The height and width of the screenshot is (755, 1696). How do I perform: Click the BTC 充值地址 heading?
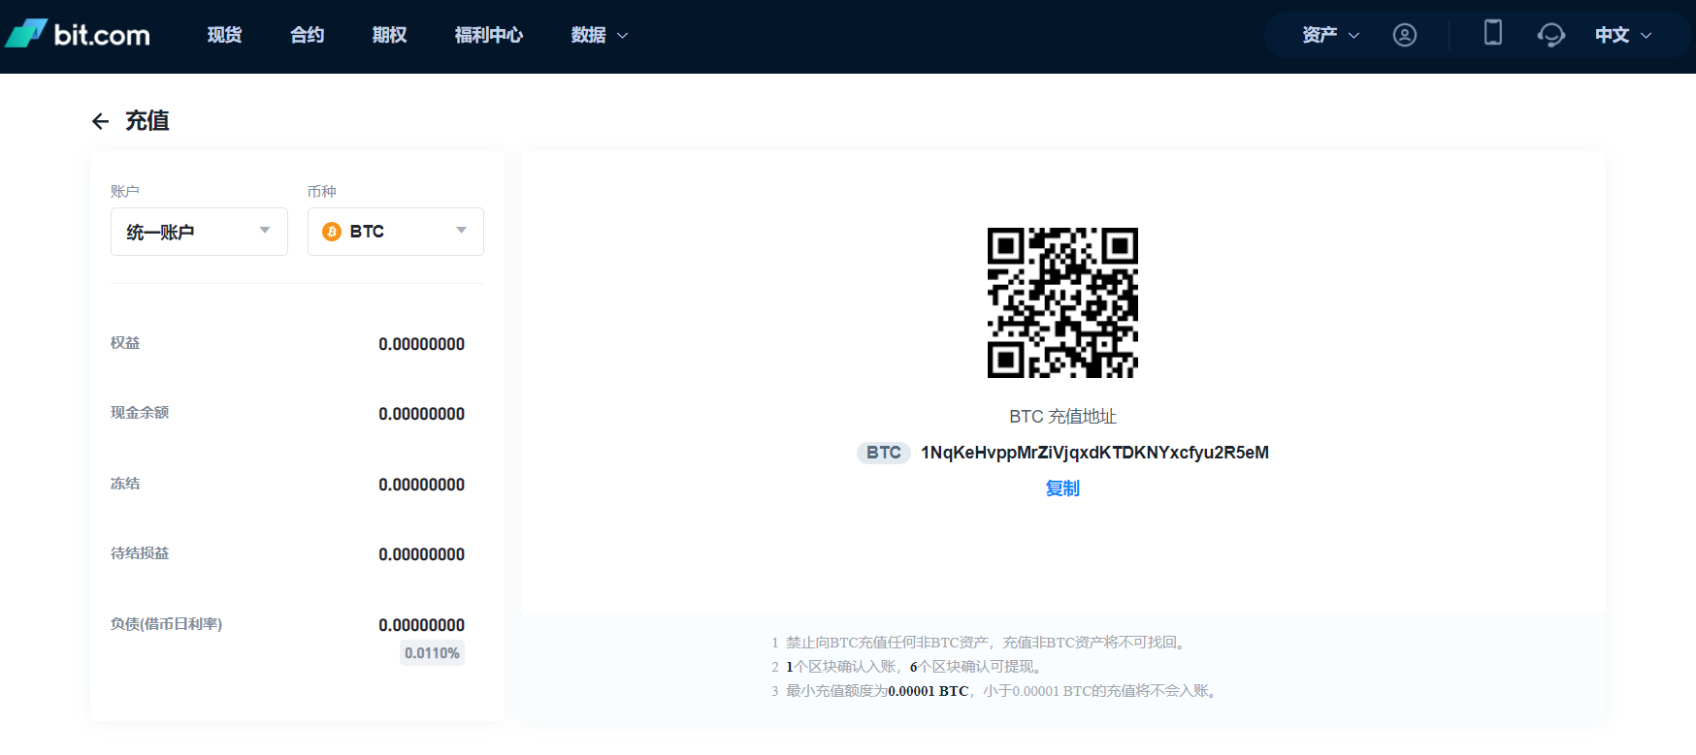[x=1062, y=417]
